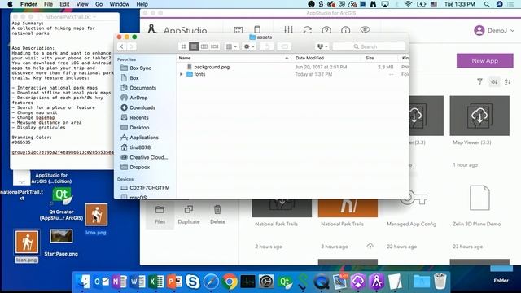Click AppStudio refresh icon
Viewport: 521px width, 293px height.
tap(308, 30)
